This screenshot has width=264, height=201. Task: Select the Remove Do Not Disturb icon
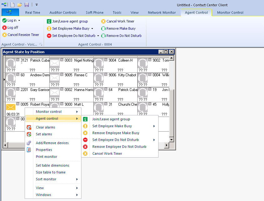coord(103,36)
